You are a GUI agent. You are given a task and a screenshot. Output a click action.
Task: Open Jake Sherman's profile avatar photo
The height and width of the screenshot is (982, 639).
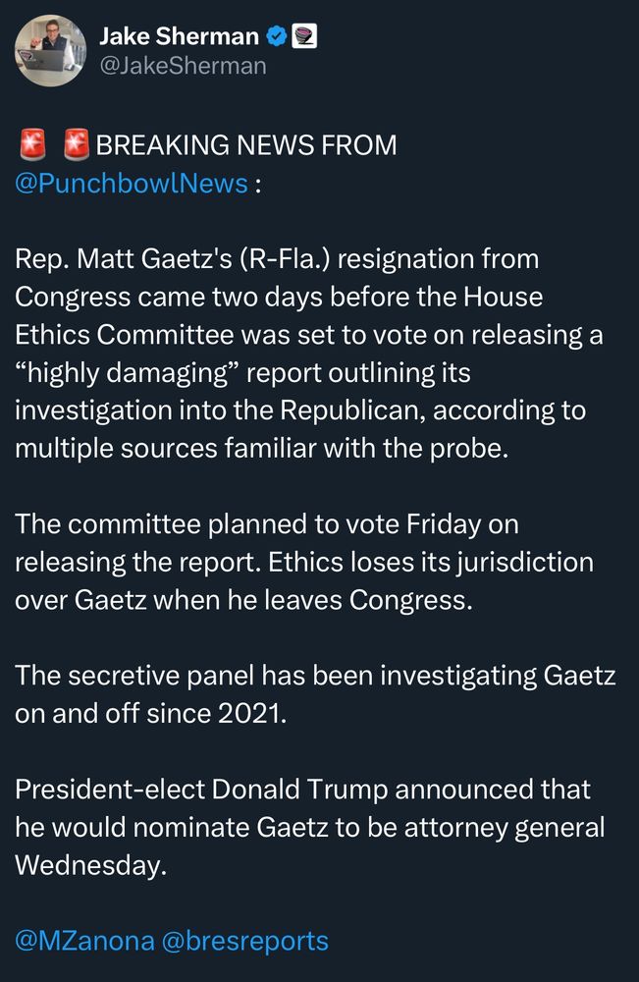(x=49, y=49)
